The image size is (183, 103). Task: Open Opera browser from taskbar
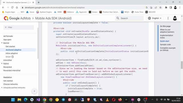click(114, 100)
